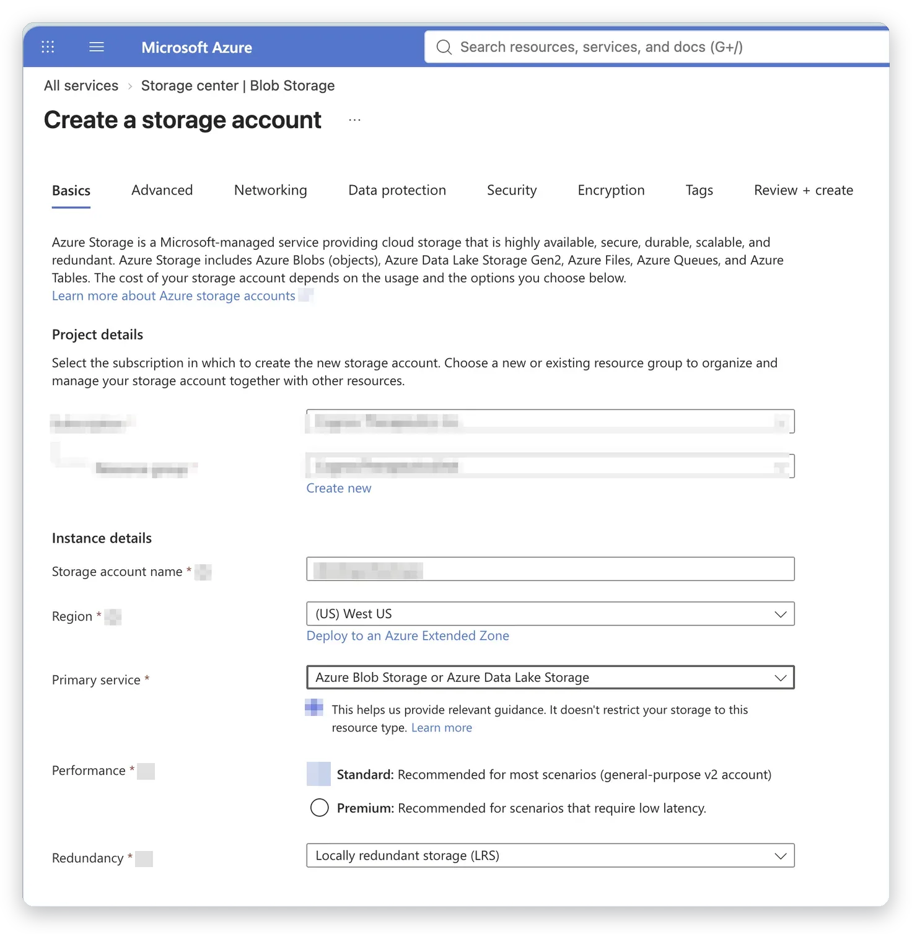The height and width of the screenshot is (934, 912).
Task: Open Learn more about Azure storage accounts
Action: click(x=173, y=296)
